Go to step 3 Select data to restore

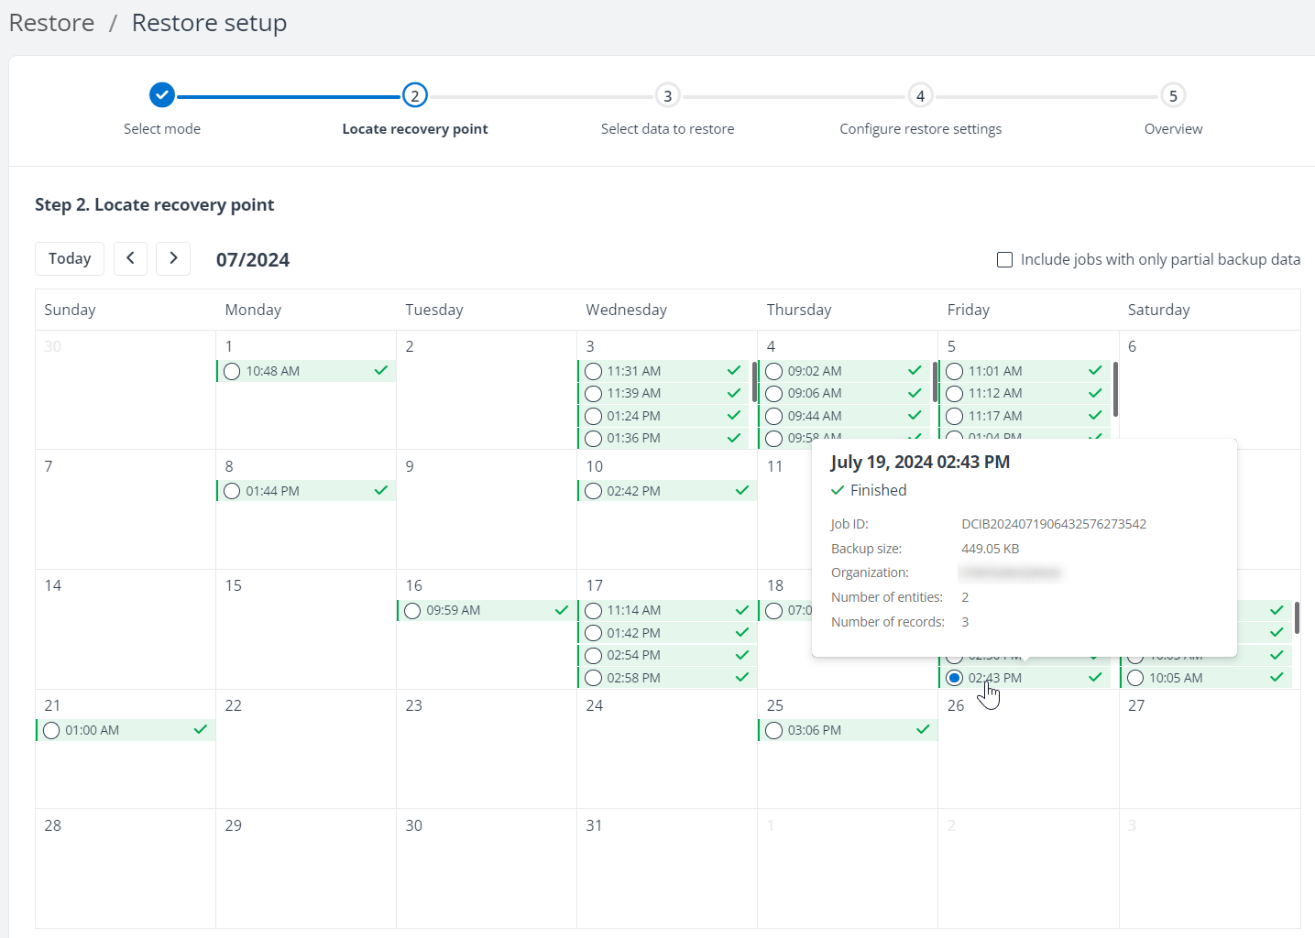(x=667, y=94)
